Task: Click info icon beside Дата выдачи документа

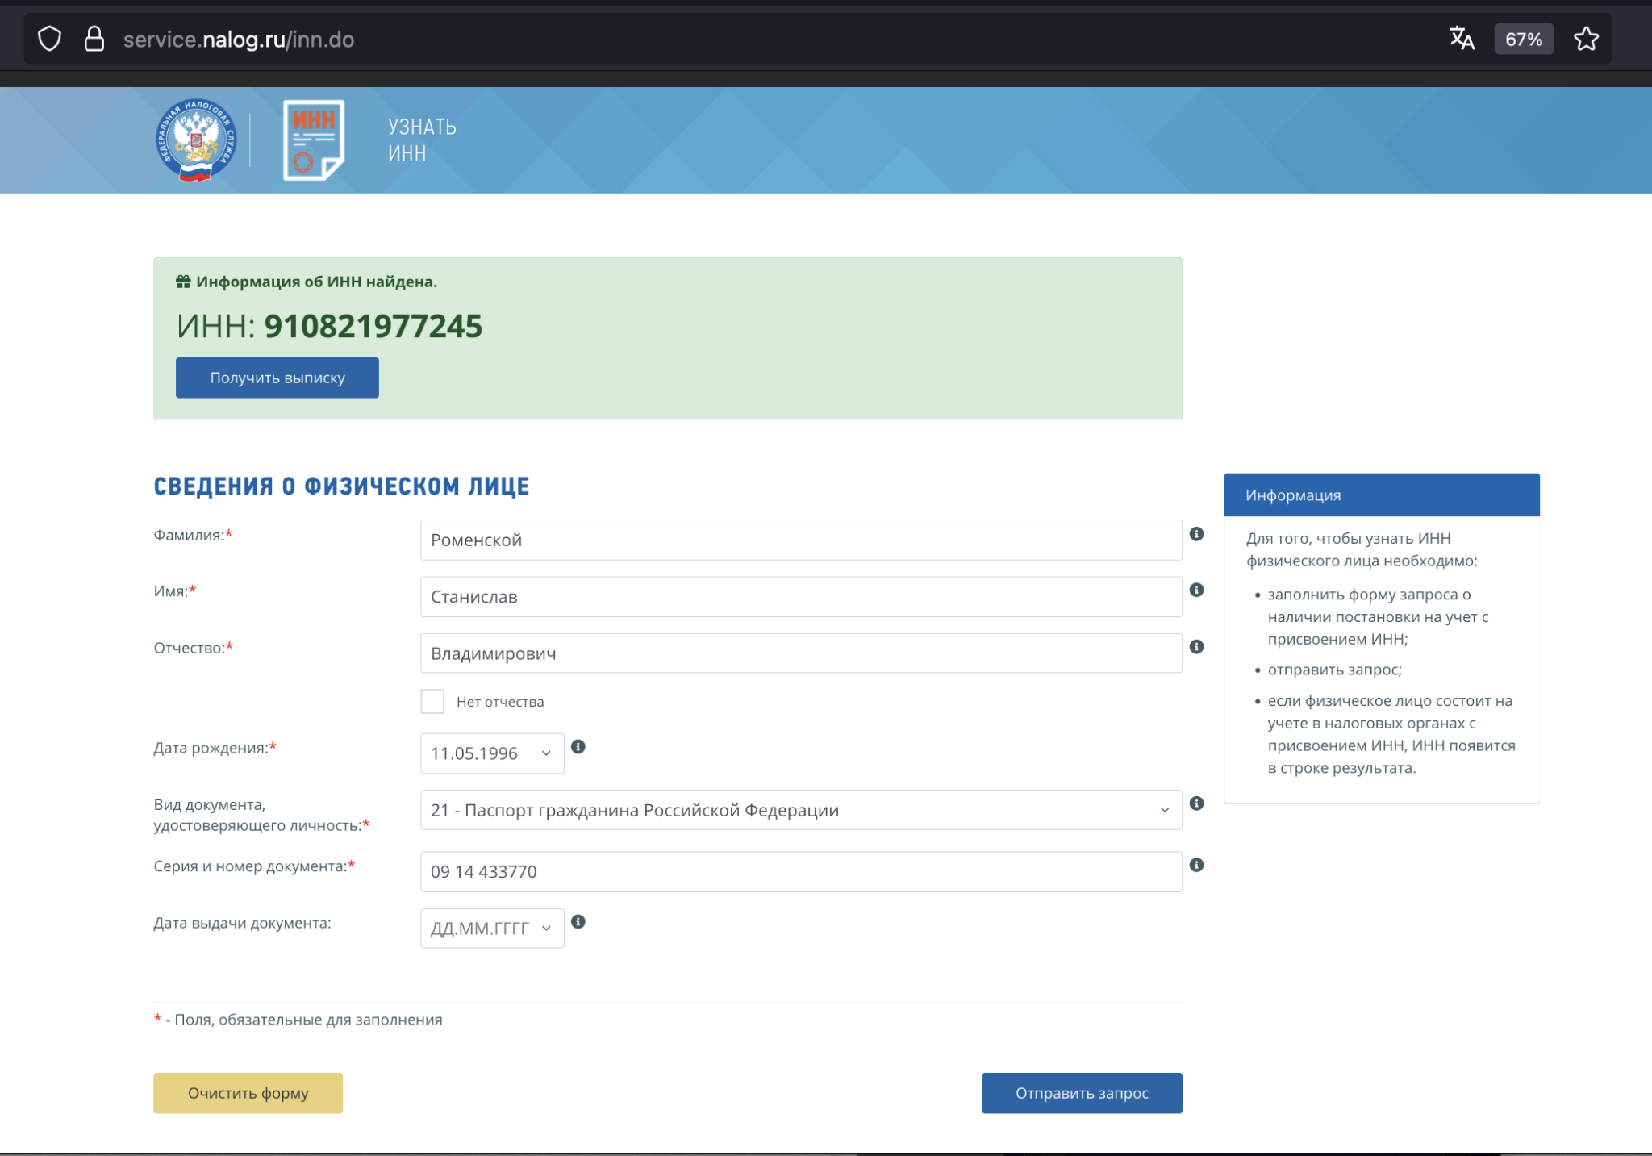Action: pyautogui.click(x=578, y=922)
